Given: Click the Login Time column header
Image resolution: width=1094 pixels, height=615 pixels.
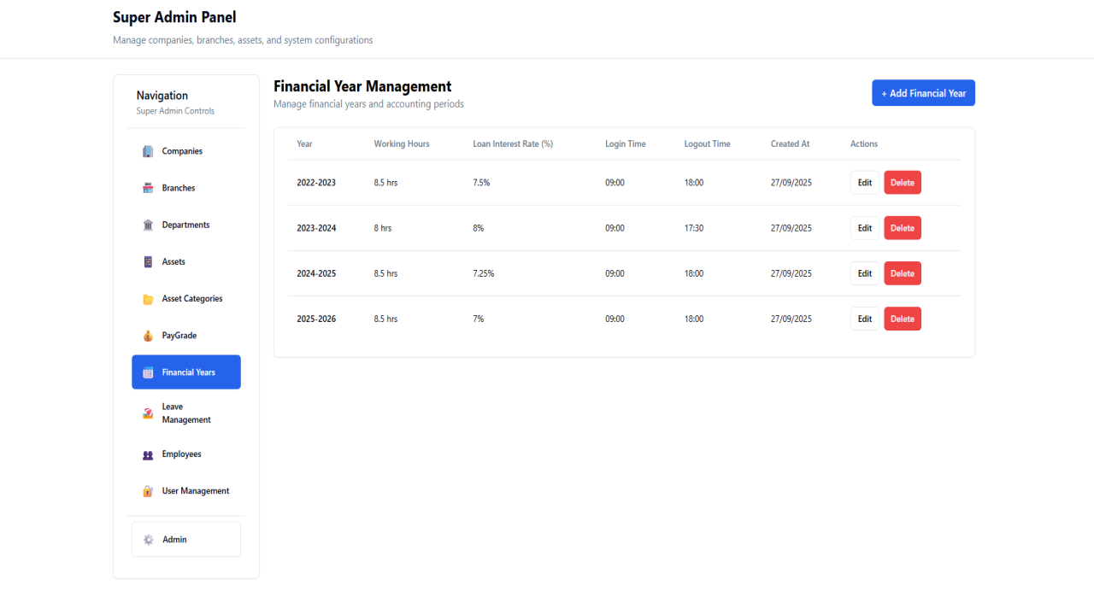Looking at the screenshot, I should pyautogui.click(x=626, y=144).
